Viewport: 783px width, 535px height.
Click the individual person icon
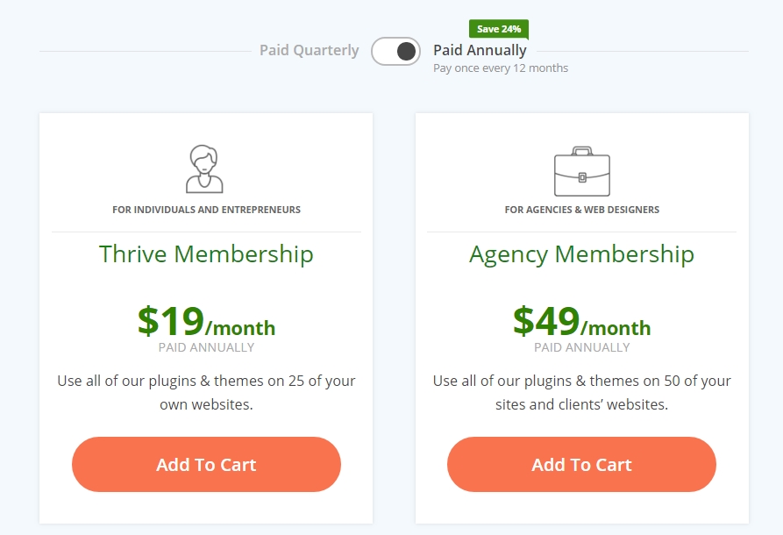(204, 169)
